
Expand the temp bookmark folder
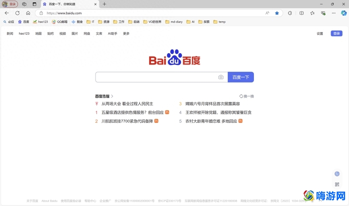(220, 22)
